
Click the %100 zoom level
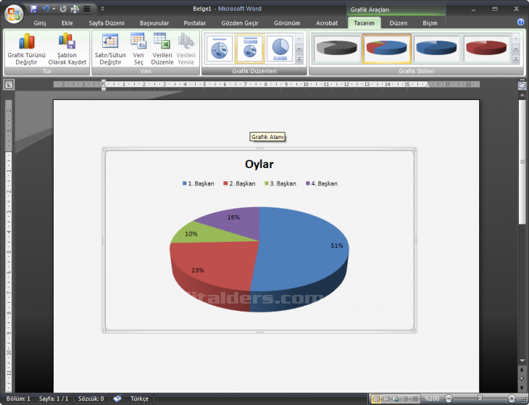(x=432, y=398)
